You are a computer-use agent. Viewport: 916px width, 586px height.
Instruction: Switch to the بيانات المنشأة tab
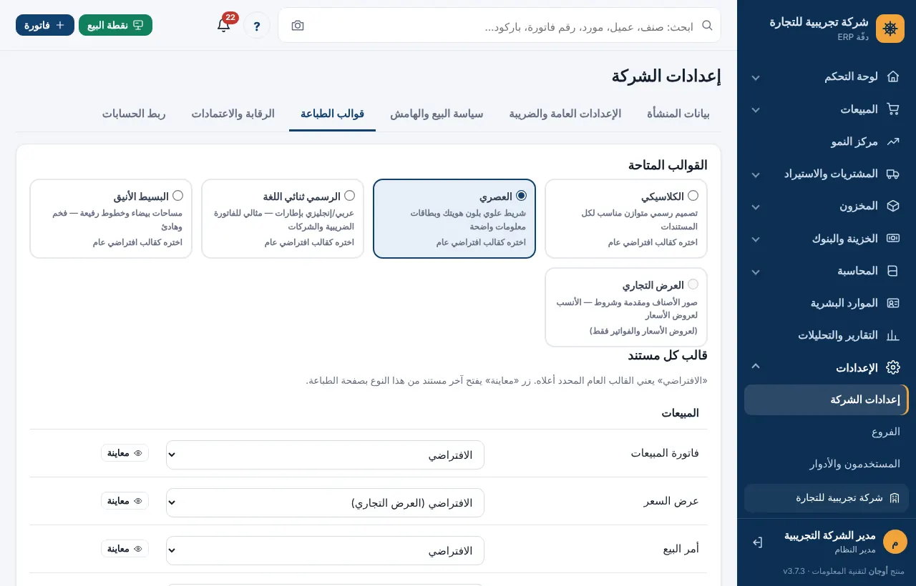click(x=678, y=114)
